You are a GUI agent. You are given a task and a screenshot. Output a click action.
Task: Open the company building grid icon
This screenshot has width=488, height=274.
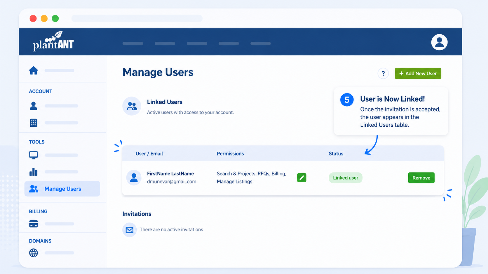[x=34, y=123]
